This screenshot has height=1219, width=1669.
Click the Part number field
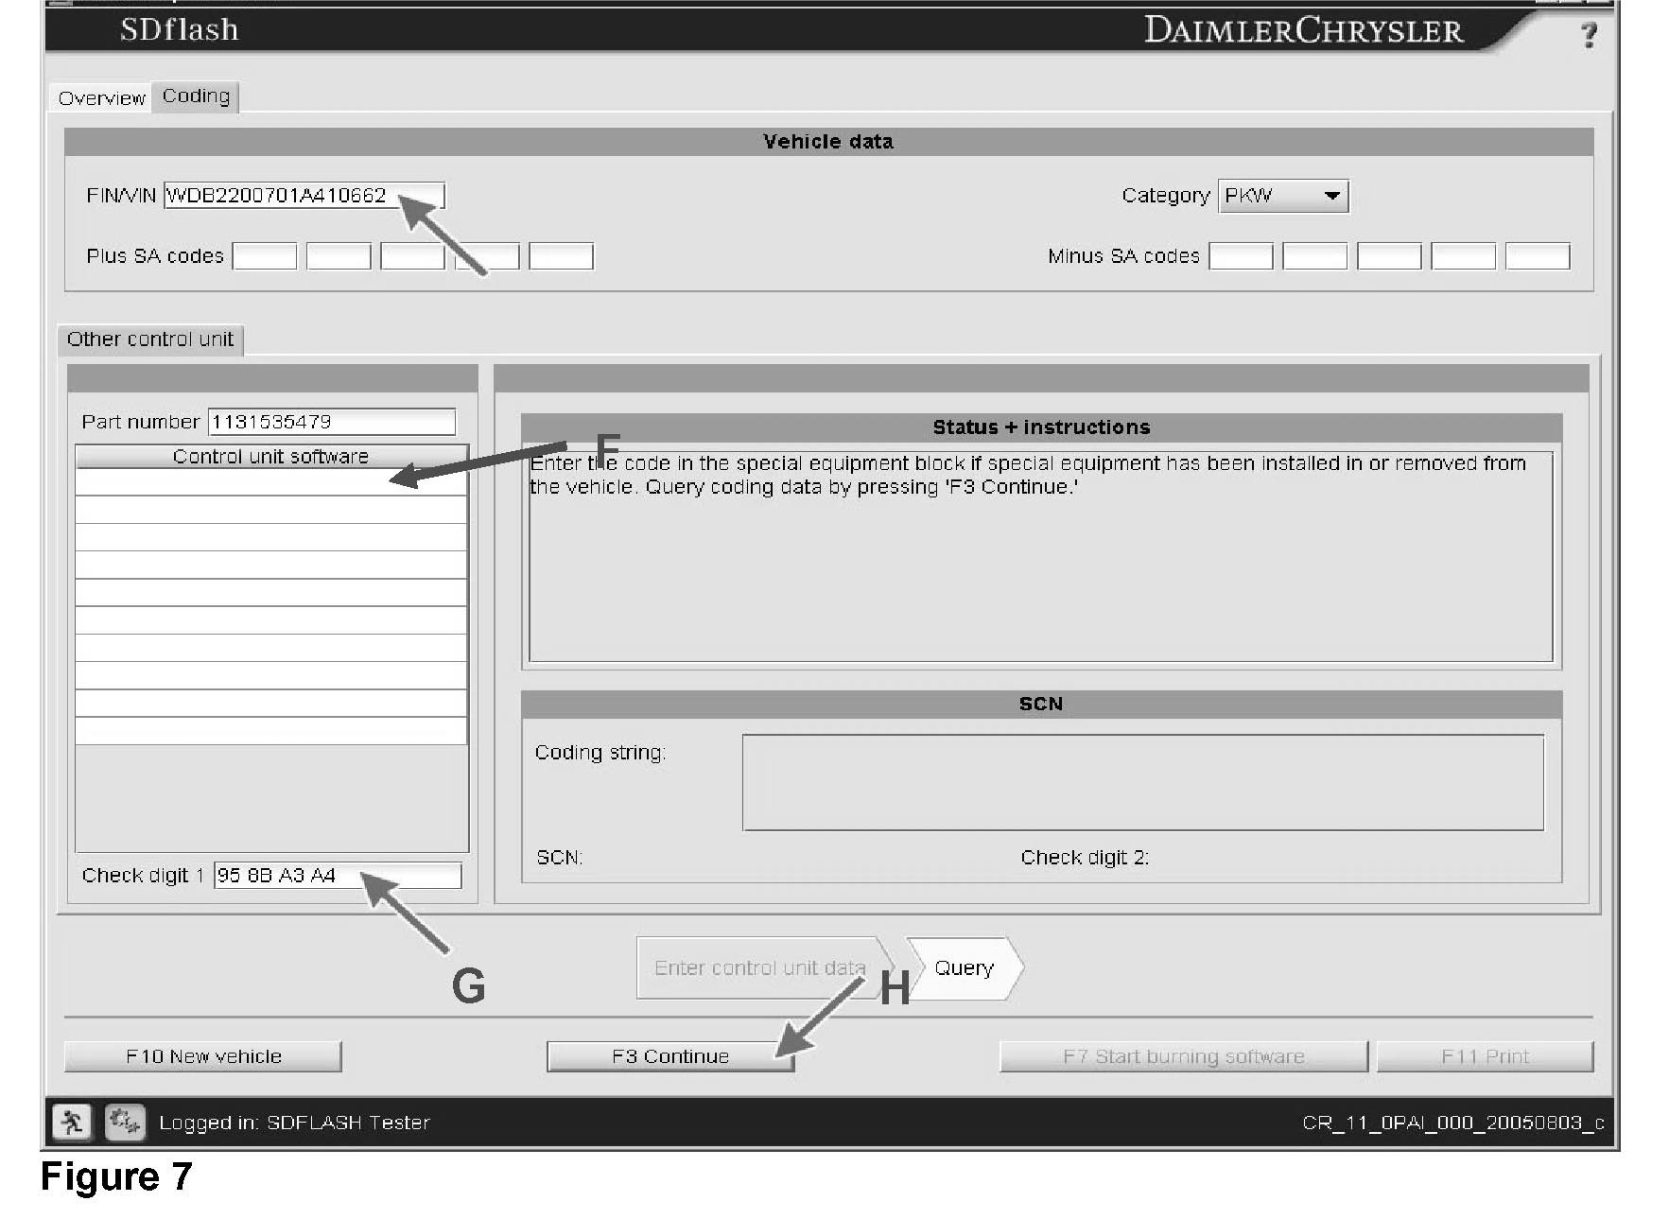pyautogui.click(x=331, y=422)
